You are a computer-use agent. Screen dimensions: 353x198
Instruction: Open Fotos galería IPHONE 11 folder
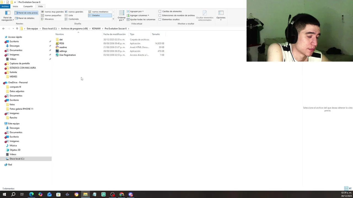(x=21, y=109)
